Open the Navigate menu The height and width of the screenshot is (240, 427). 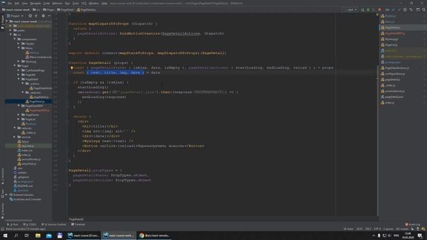pos(35,3)
